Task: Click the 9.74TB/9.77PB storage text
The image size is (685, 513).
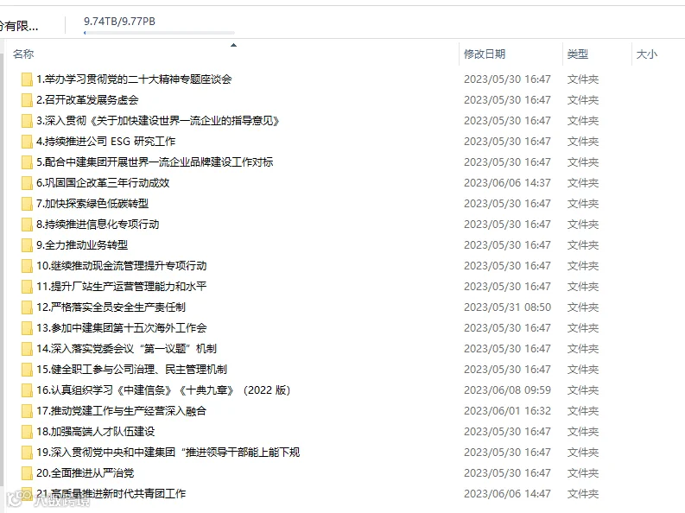Action: [x=119, y=22]
